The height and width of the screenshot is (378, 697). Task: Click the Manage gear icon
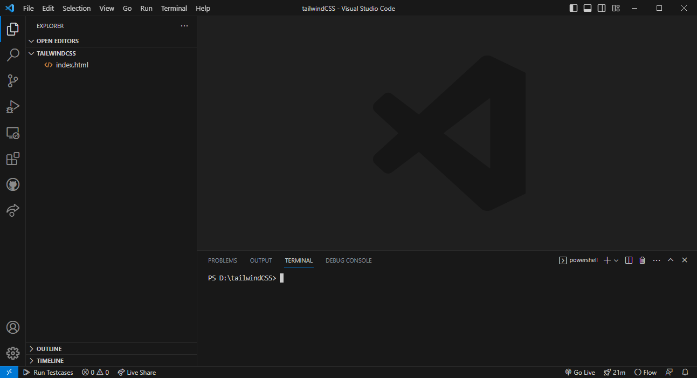[12, 353]
